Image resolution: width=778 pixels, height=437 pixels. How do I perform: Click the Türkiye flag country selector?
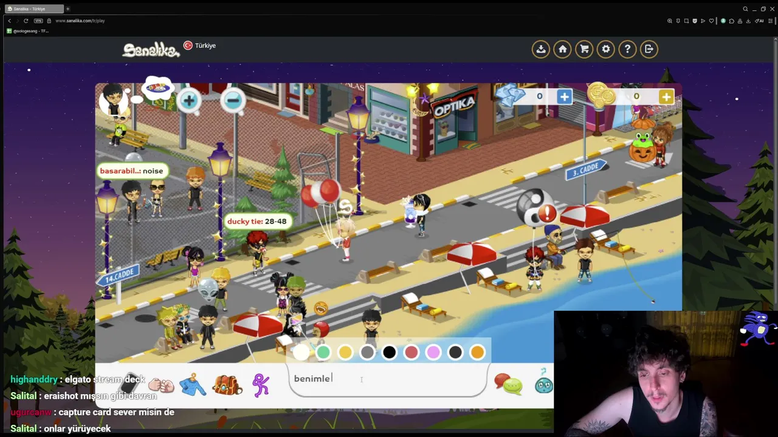coord(200,46)
